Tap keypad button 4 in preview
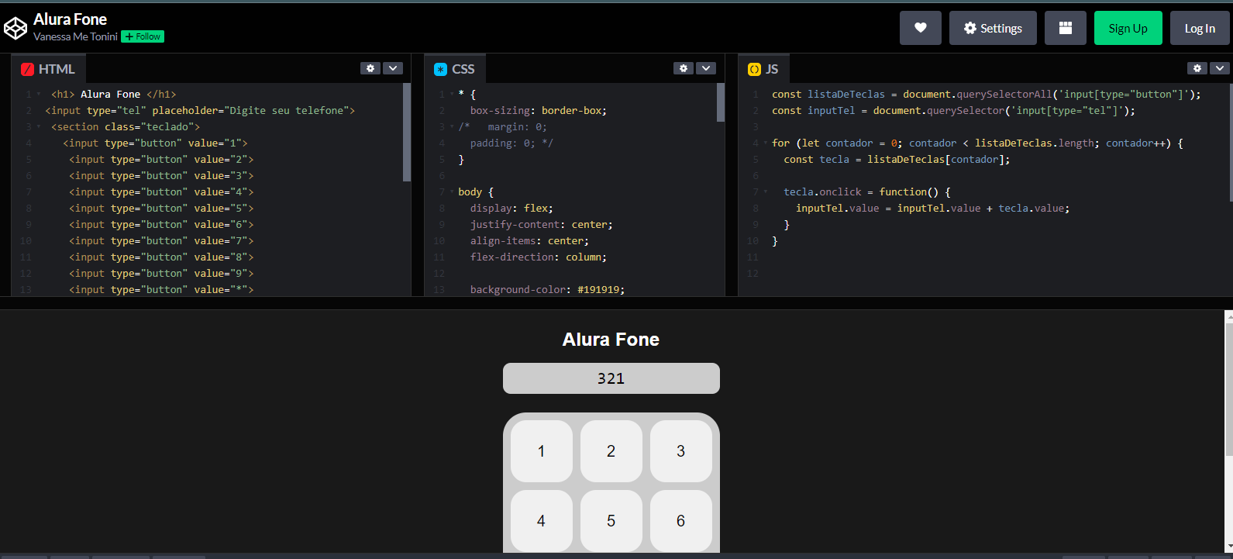Screen dimensions: 1233x559 pyautogui.click(x=542, y=521)
